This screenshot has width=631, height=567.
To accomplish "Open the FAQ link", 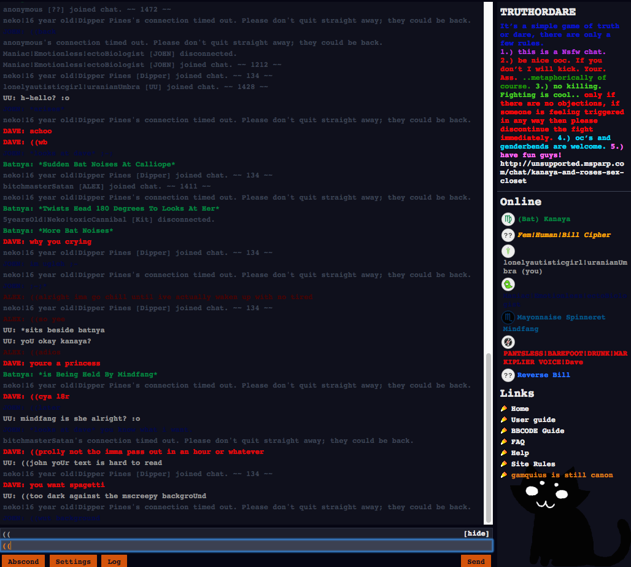I will (x=517, y=442).
